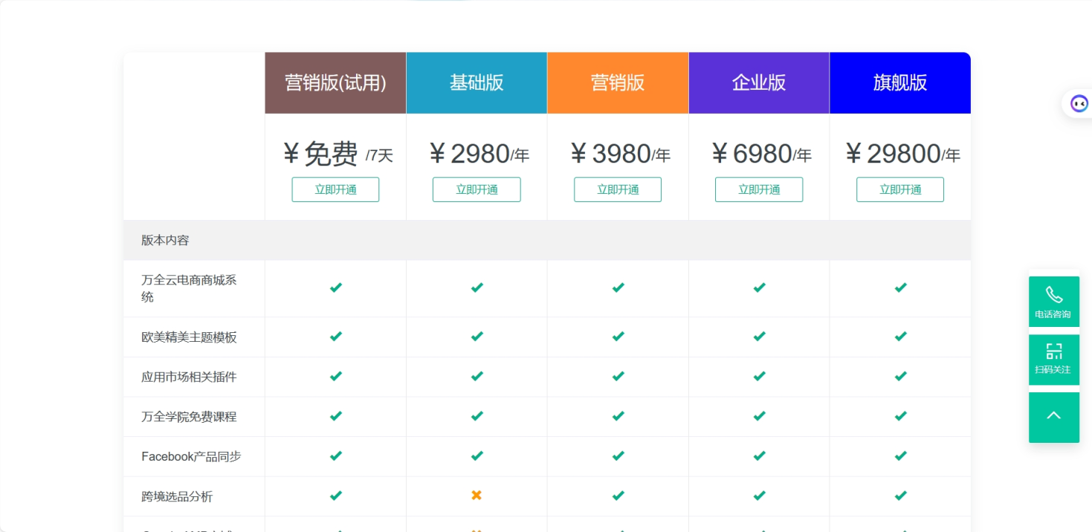Select the purple 企业版 plan header
1092x532 pixels.
tap(759, 82)
